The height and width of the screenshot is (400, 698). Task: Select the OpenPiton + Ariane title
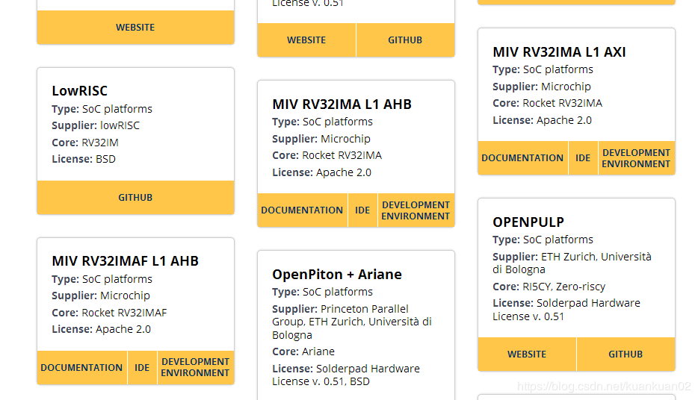[337, 274]
